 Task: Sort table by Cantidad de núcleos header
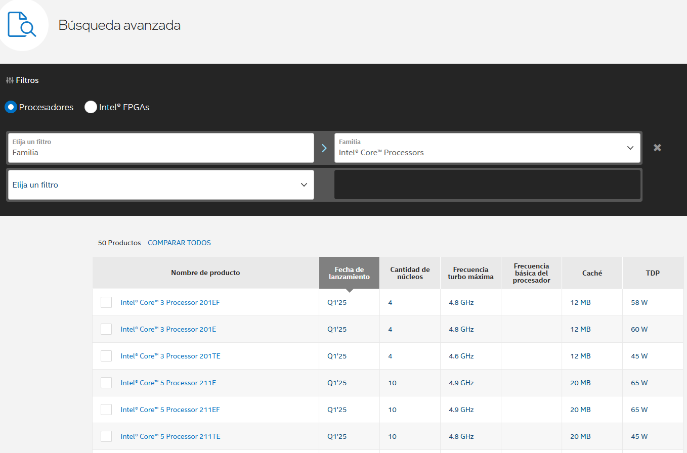coord(410,273)
